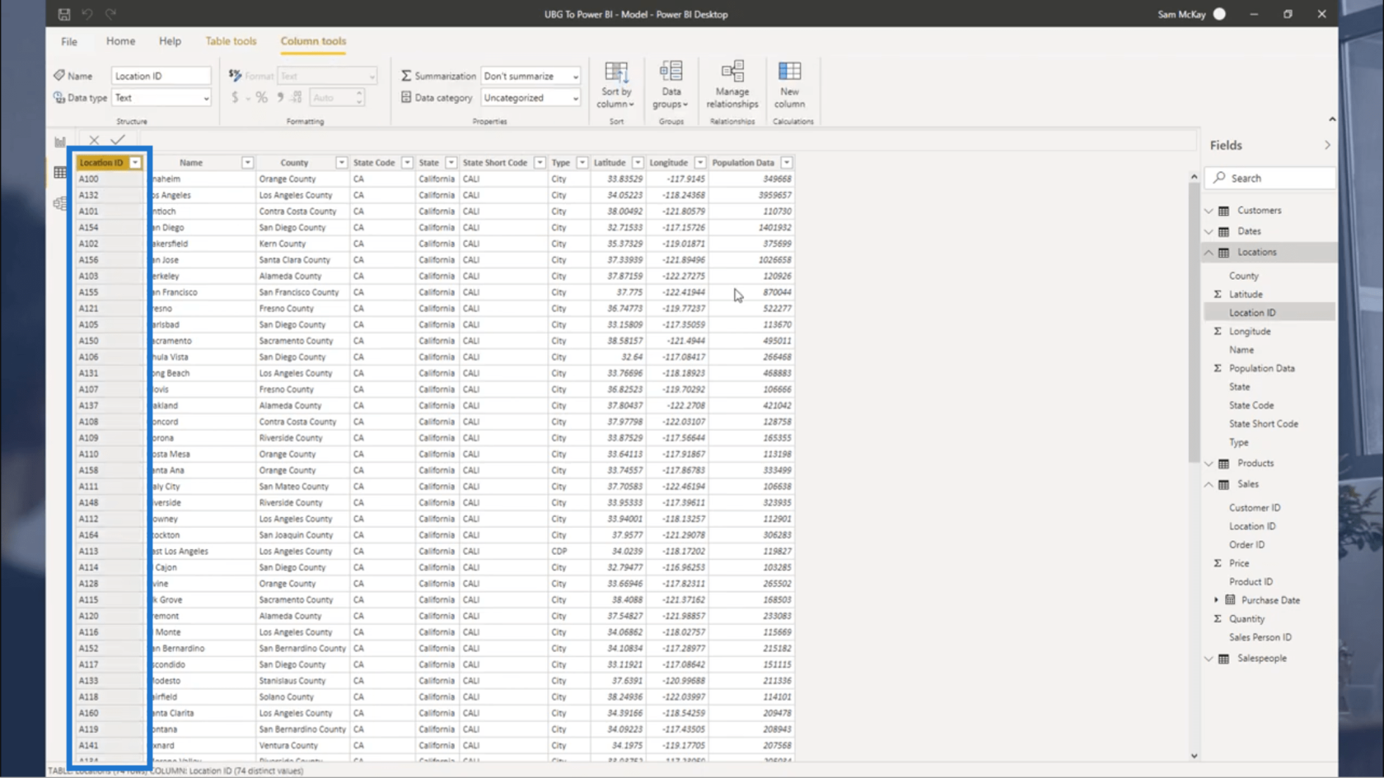Switch to the Home tab
The image size is (1384, 778).
pos(120,41)
